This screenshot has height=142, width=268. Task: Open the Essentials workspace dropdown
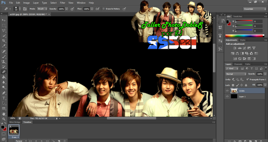point(255,9)
